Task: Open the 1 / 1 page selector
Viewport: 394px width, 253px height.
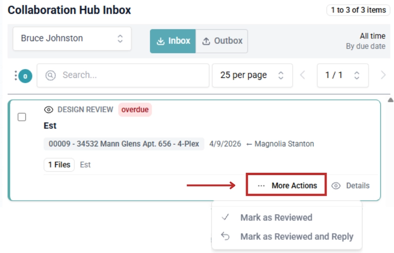Action: [x=343, y=75]
